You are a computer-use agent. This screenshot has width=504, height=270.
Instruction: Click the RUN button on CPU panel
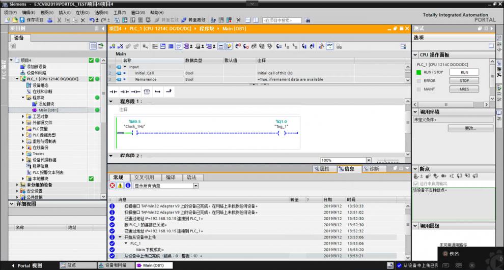pos(464,72)
